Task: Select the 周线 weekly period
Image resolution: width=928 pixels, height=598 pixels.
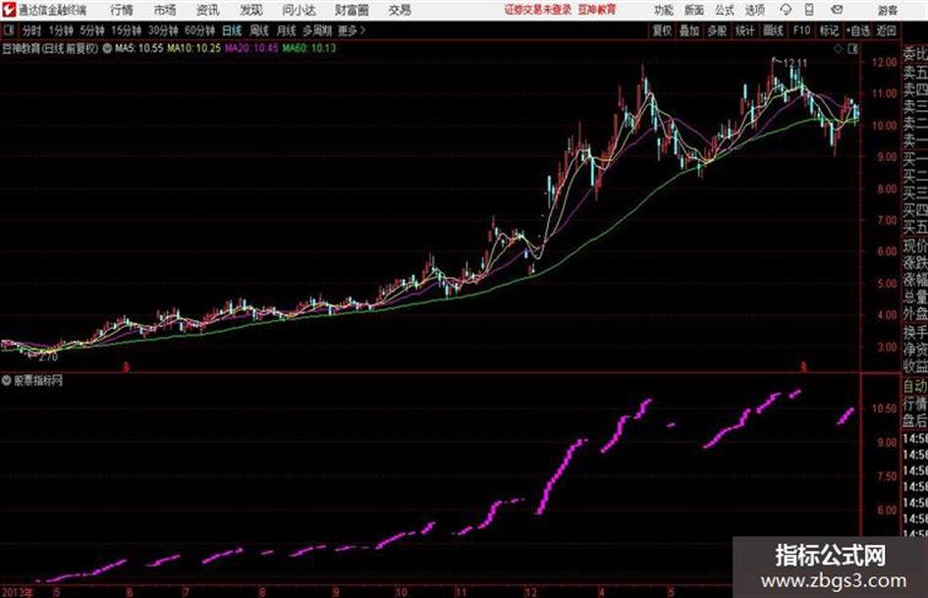Action: [x=259, y=30]
